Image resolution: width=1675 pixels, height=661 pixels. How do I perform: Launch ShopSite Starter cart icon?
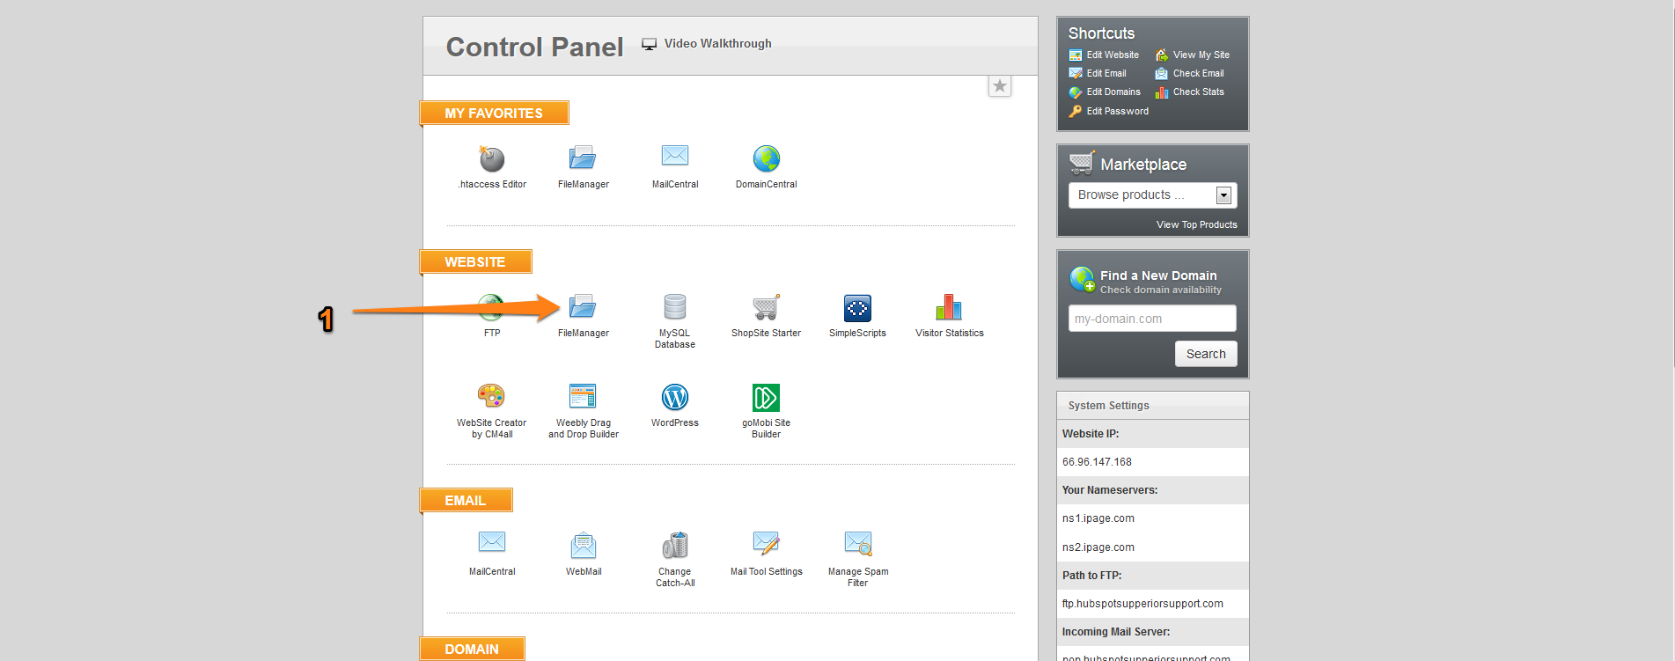pos(767,307)
